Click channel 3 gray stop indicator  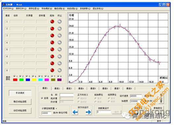[x=60, y=35]
